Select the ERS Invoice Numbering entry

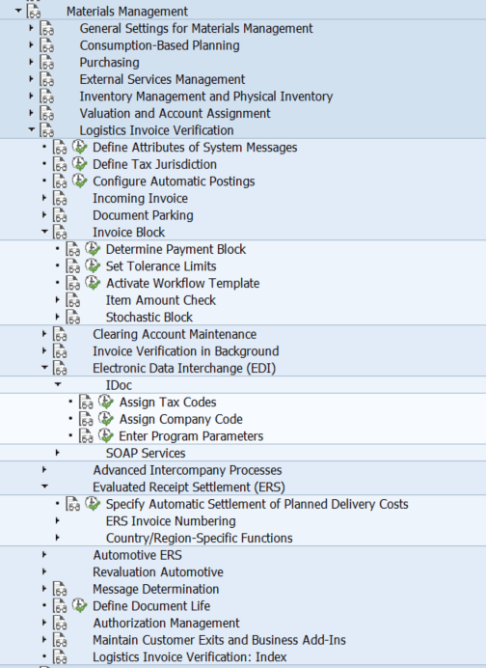click(x=171, y=521)
